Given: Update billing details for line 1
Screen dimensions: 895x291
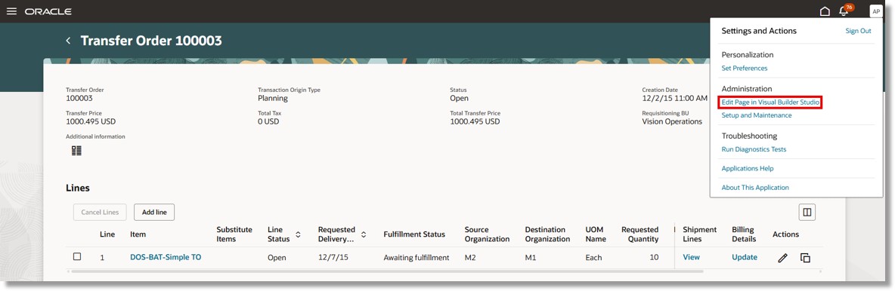Looking at the screenshot, I should [745, 257].
